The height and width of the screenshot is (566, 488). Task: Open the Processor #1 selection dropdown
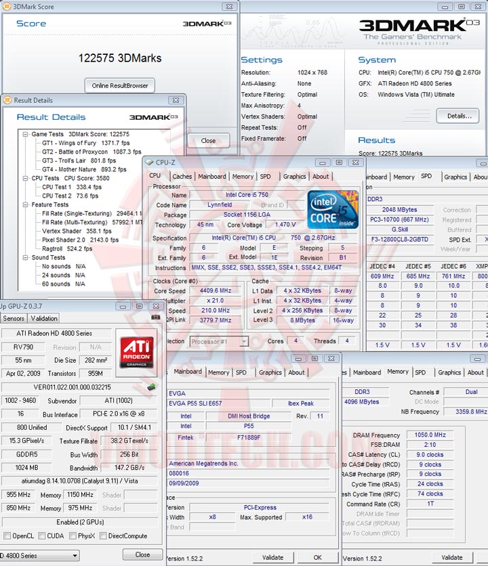click(x=245, y=341)
